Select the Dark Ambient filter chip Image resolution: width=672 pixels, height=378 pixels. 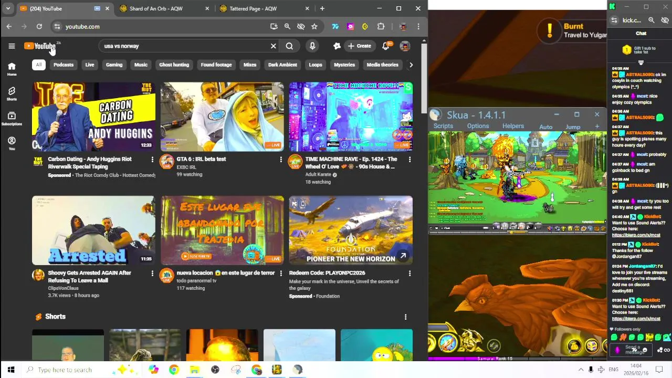282,65
